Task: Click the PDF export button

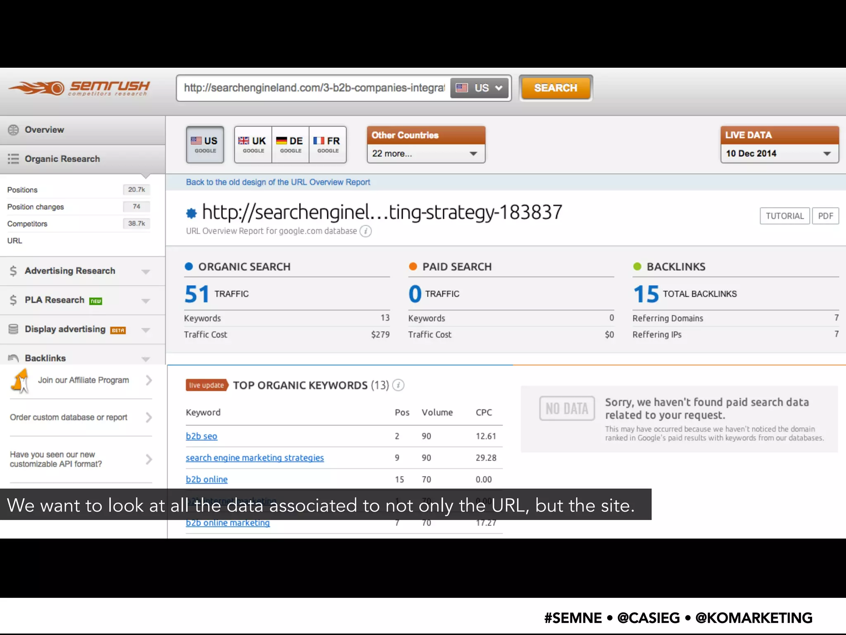Action: point(825,216)
